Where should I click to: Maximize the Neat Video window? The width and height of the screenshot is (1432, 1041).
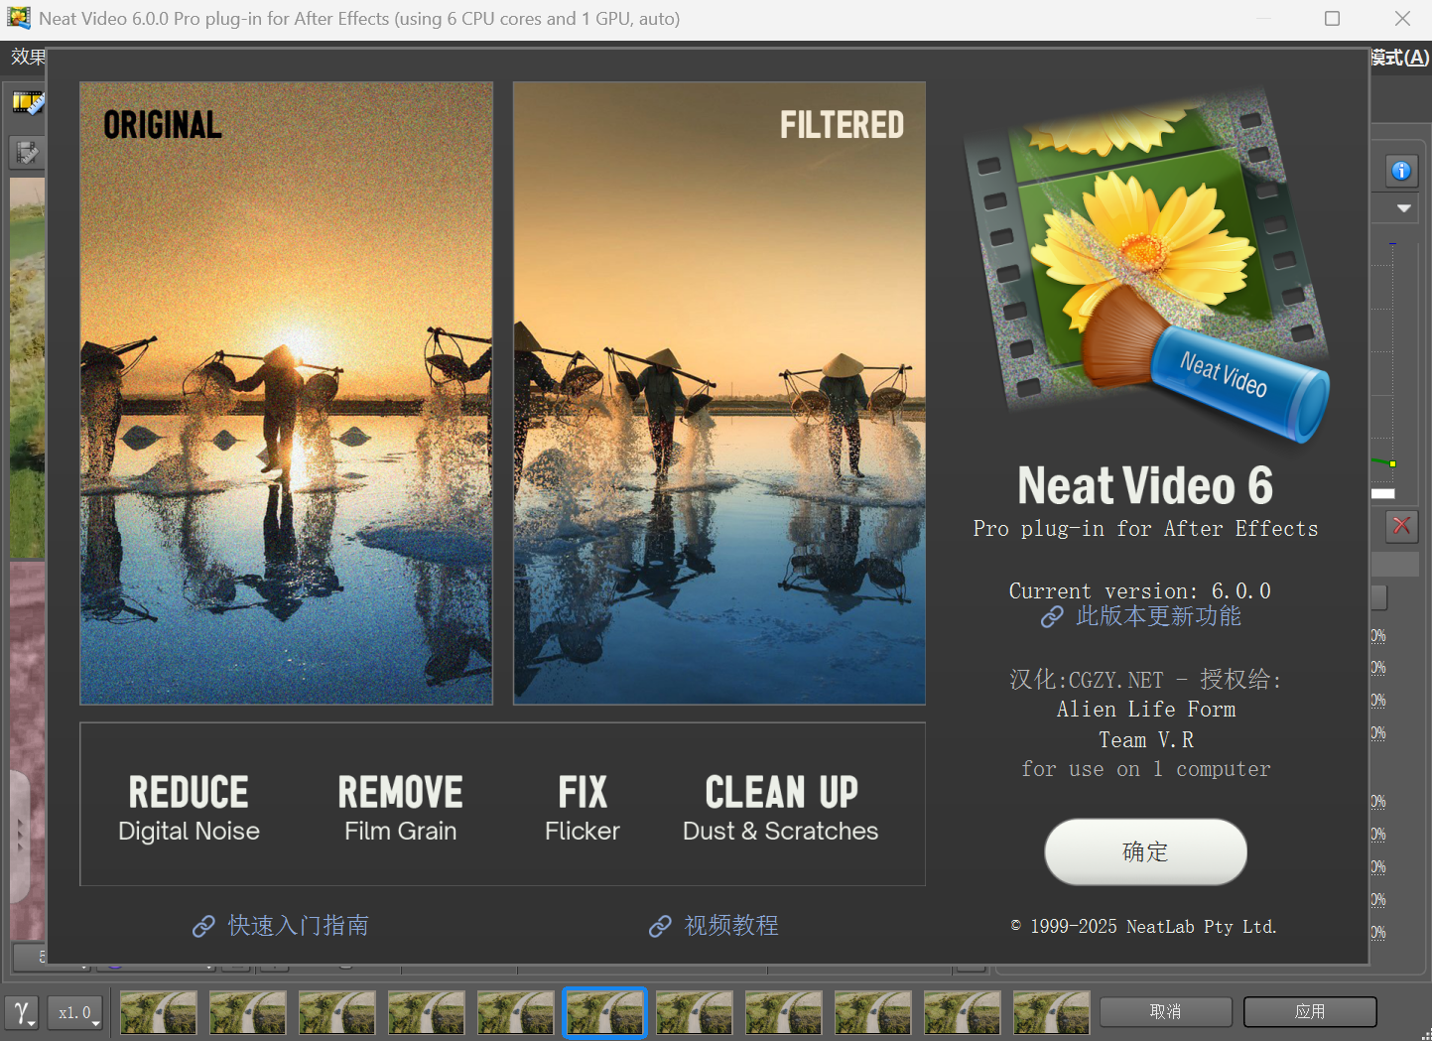click(1333, 18)
